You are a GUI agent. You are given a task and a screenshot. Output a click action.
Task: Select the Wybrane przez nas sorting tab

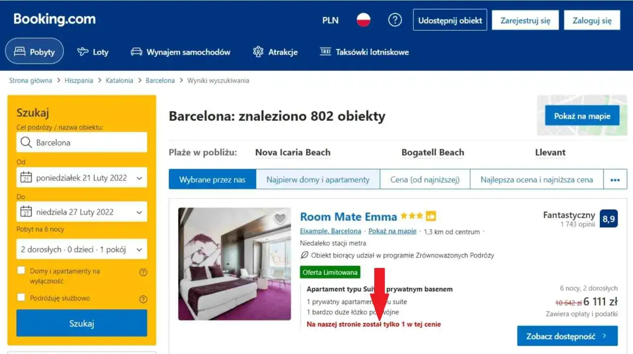(x=212, y=179)
